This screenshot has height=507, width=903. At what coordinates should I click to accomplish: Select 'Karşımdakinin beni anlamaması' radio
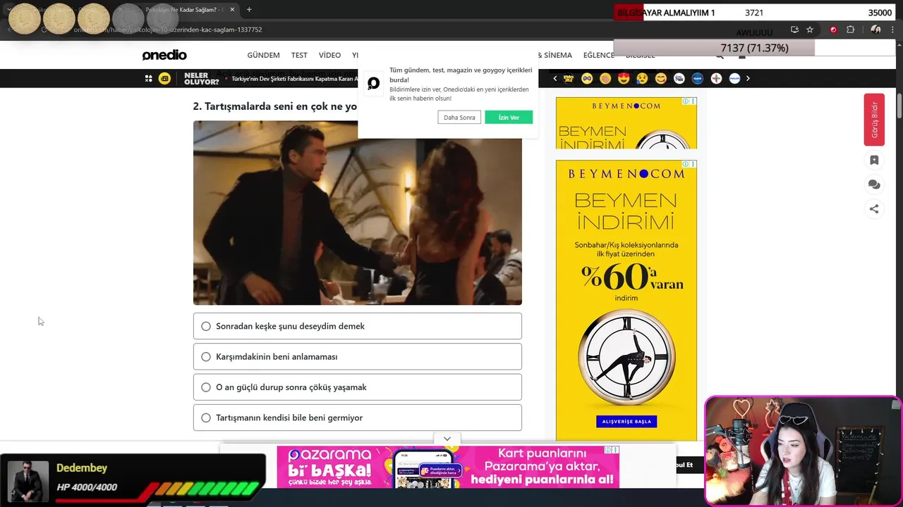pyautogui.click(x=206, y=356)
